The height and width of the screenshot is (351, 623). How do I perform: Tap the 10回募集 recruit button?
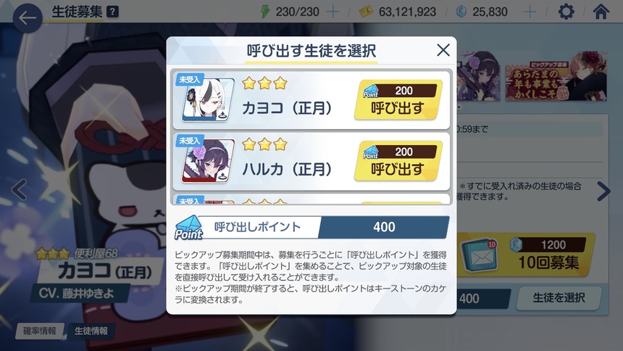548,255
